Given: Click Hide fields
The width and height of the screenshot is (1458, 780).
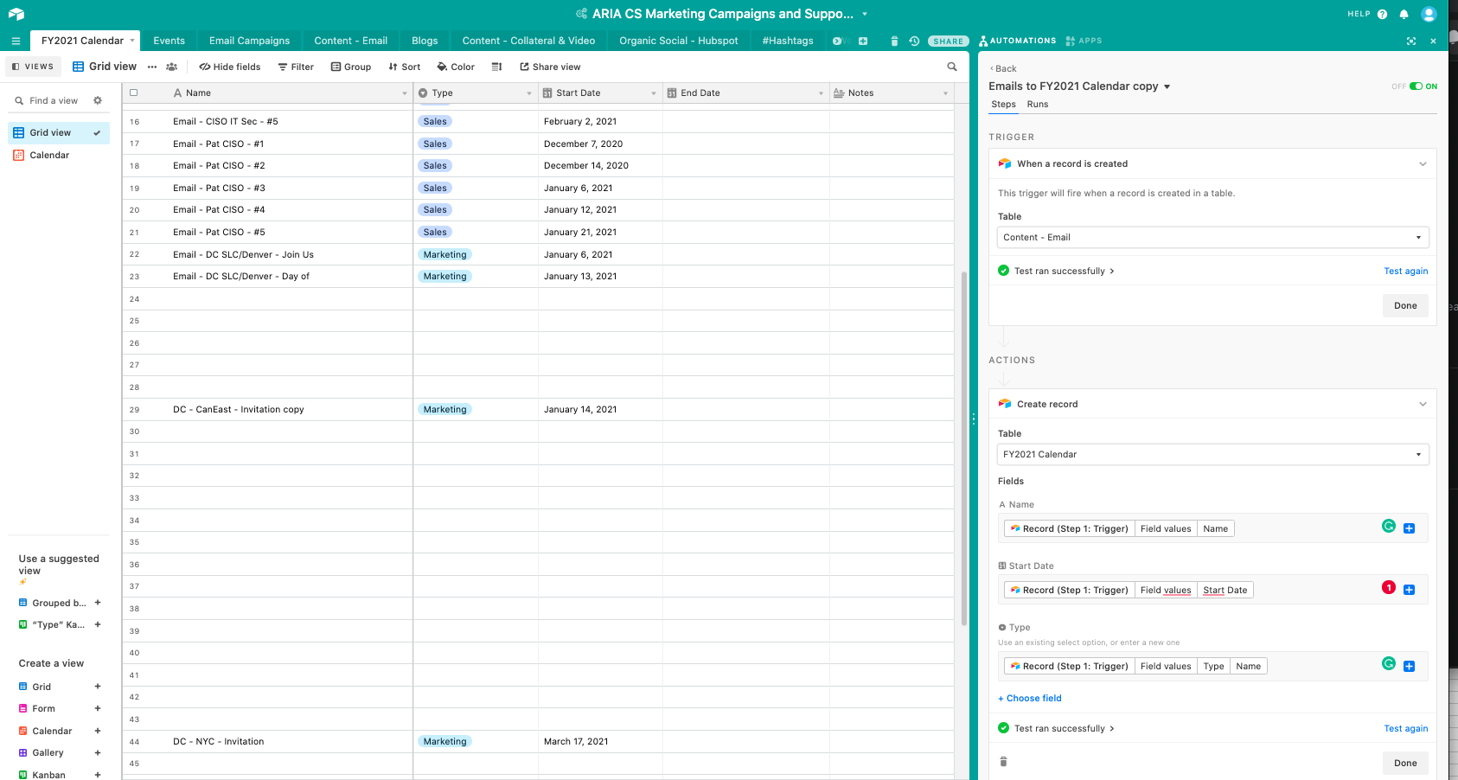Looking at the screenshot, I should point(230,67).
